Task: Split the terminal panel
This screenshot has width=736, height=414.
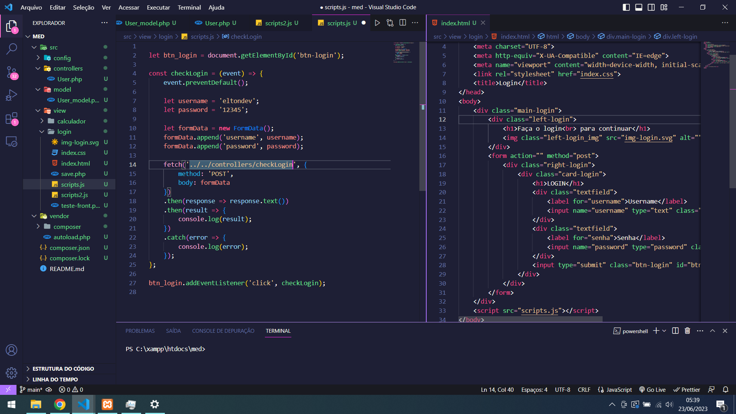Action: click(x=675, y=331)
